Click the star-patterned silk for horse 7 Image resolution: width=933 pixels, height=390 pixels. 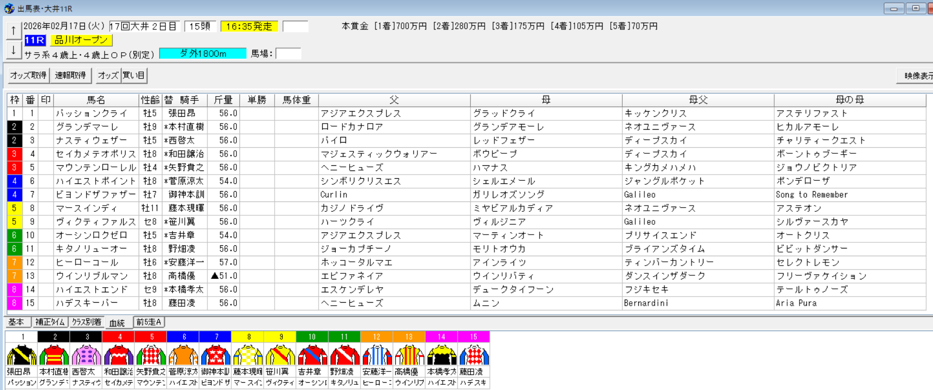[x=215, y=355]
